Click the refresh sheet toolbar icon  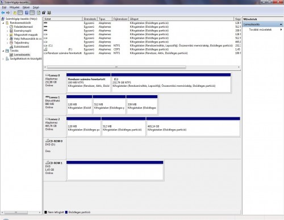pos(39,12)
